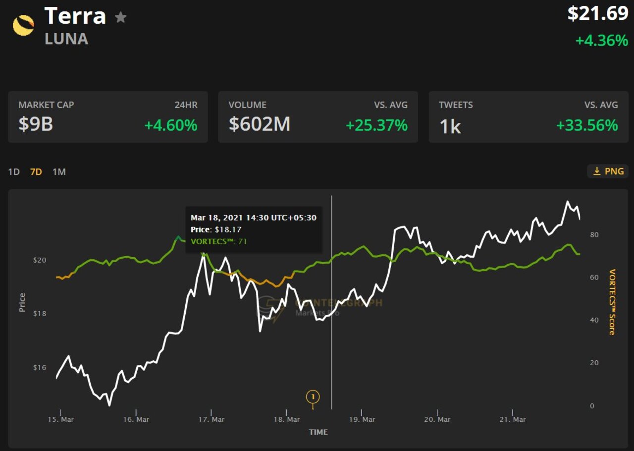Click the Terra coin name heading
The height and width of the screenshot is (451, 634).
click(x=75, y=16)
